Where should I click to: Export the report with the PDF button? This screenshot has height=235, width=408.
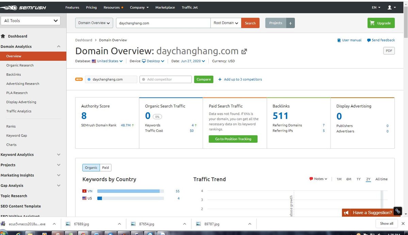[389, 51]
